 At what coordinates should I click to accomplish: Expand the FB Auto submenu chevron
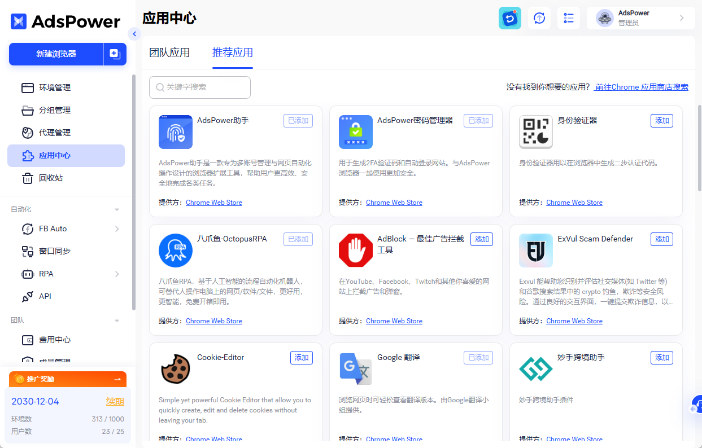117,229
